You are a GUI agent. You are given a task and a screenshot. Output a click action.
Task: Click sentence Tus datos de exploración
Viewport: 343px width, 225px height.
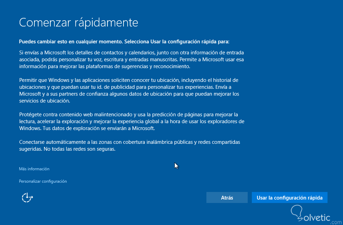click(103, 128)
